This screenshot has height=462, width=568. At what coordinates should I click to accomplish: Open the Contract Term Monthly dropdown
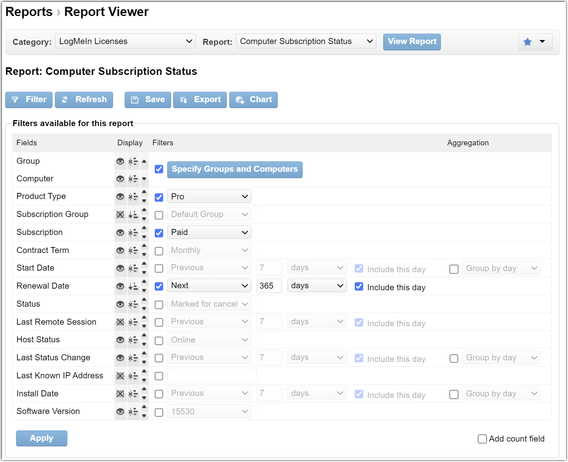(x=209, y=250)
